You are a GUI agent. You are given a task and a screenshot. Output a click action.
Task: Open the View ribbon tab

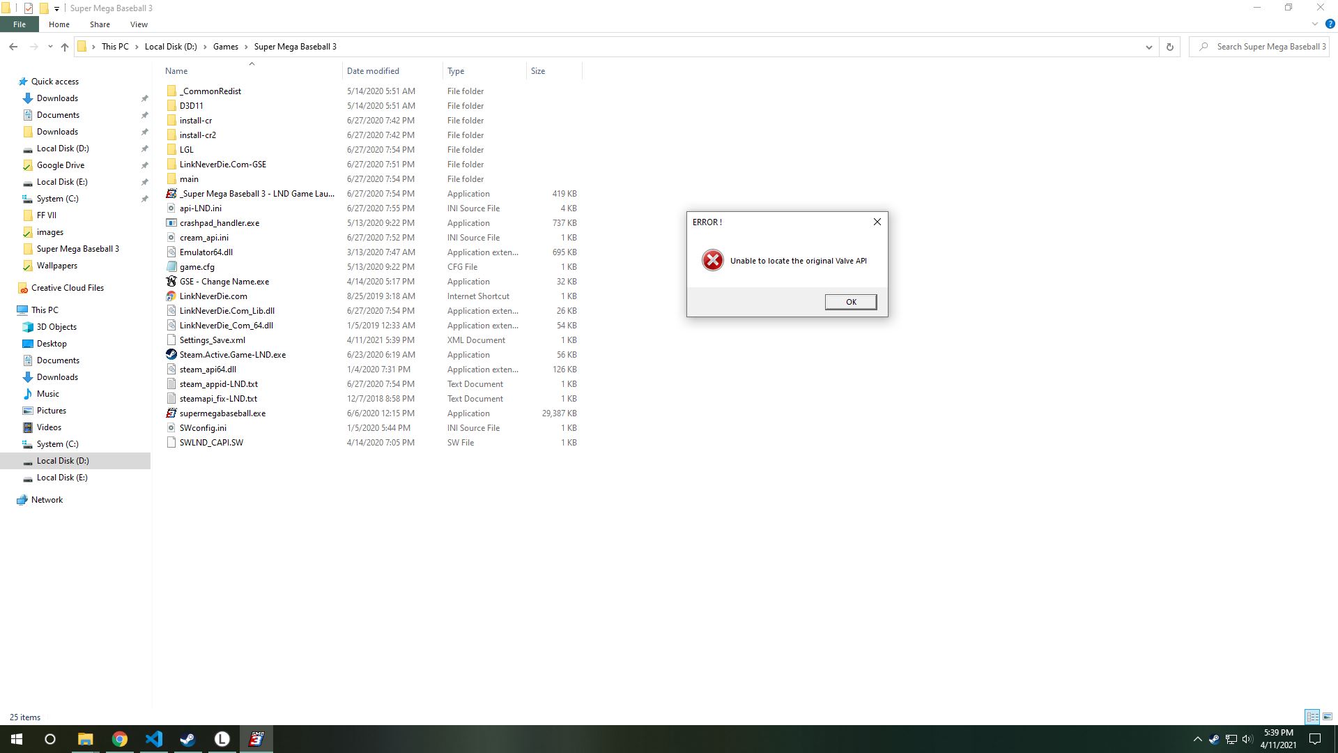[139, 24]
